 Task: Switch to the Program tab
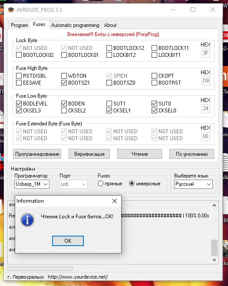[20, 25]
